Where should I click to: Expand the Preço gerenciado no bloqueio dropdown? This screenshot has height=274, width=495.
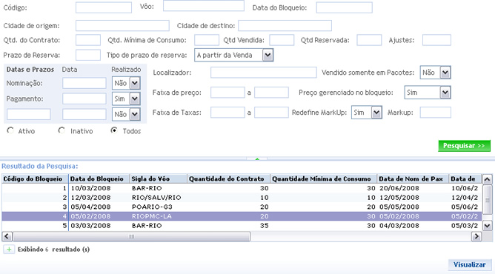[445, 93]
